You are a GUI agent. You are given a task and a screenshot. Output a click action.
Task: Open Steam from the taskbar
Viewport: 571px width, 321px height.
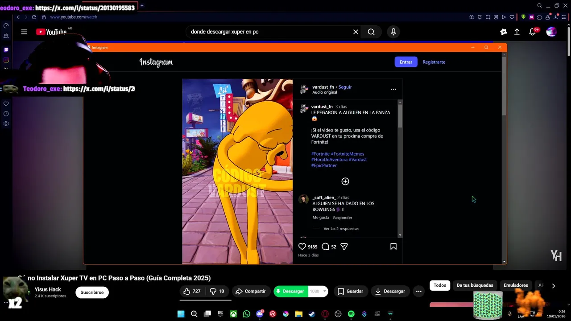pyautogui.click(x=312, y=314)
